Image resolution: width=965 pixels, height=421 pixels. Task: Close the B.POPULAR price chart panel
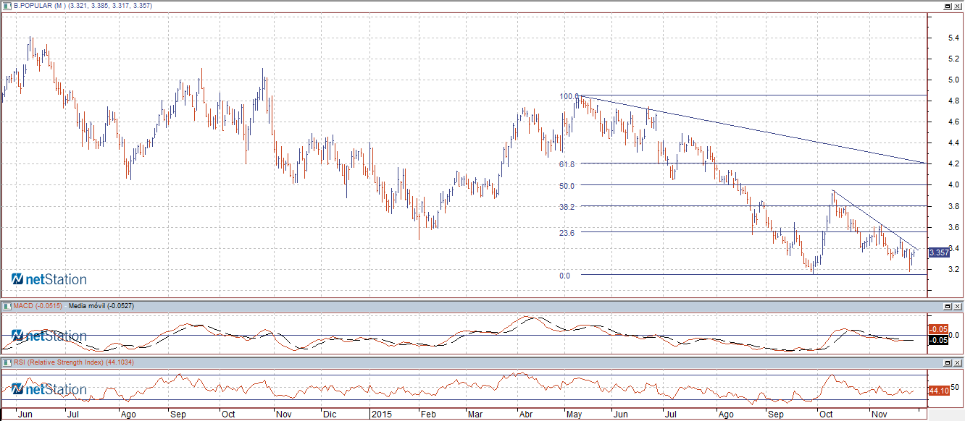[957, 6]
